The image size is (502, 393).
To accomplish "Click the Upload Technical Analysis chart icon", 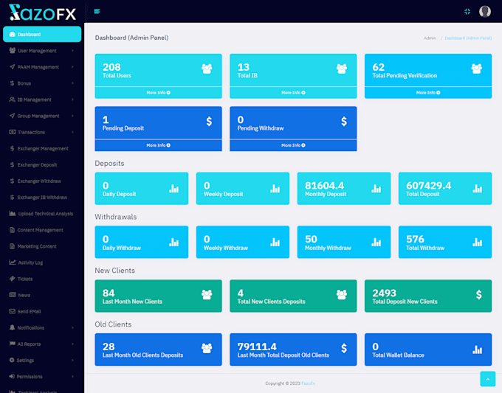I will (x=13, y=213).
